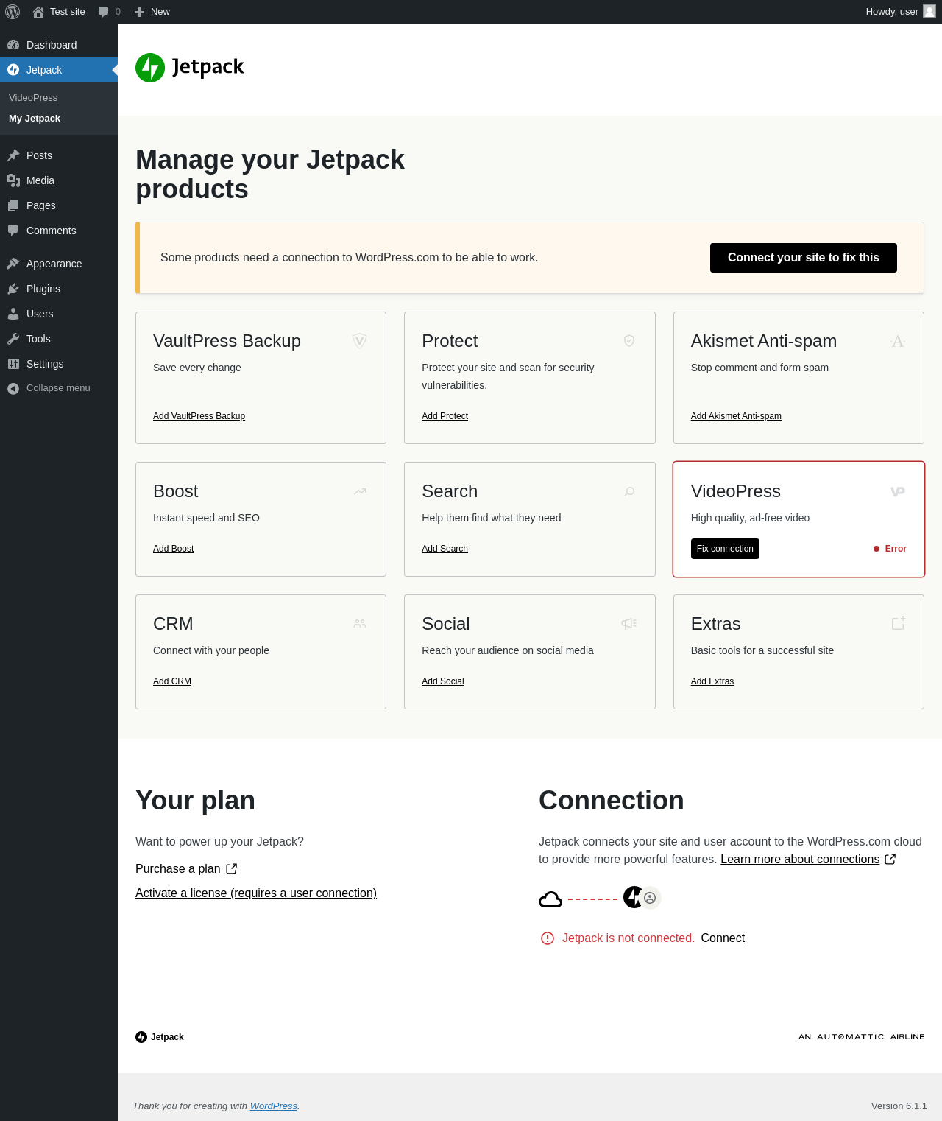Select the VideoPress submenu item under Jetpack

click(x=33, y=98)
